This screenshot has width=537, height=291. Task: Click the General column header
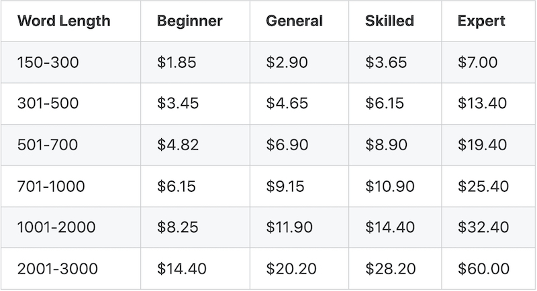coord(295,21)
